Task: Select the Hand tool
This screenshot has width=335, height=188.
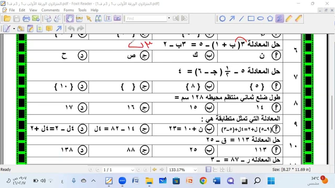Action: [x=70, y=19]
